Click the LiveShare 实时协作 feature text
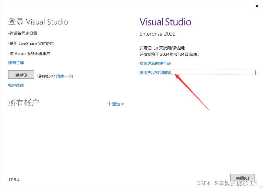263x189 pixels. 30,43
